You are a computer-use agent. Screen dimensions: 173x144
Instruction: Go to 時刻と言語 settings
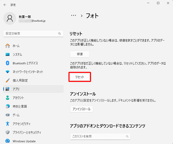(34, 106)
